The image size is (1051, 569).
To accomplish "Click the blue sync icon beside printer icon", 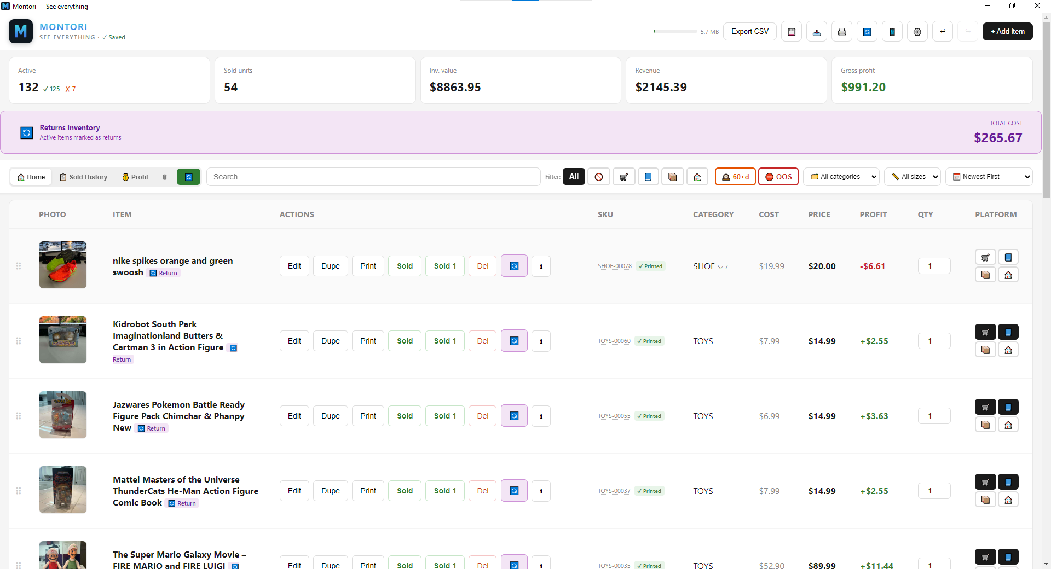I will (x=867, y=32).
